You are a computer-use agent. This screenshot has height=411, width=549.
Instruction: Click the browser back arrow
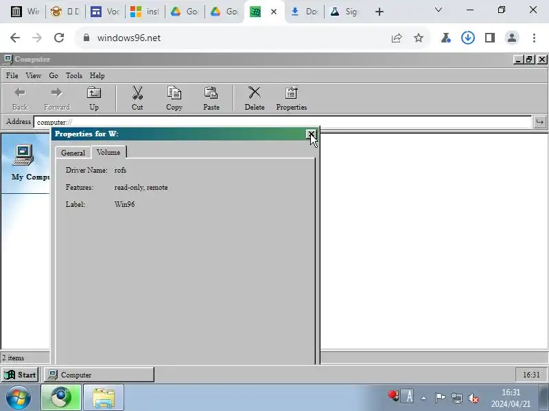(14, 38)
